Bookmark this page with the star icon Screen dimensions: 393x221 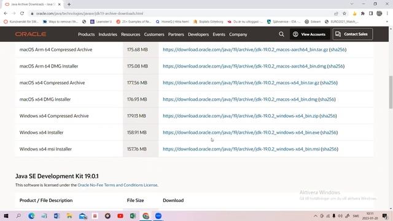pos(344,14)
